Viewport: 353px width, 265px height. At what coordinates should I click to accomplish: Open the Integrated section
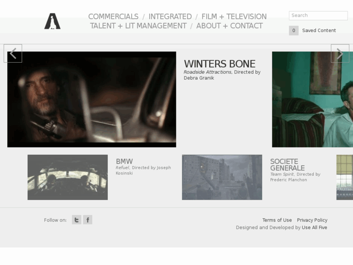[x=170, y=17]
